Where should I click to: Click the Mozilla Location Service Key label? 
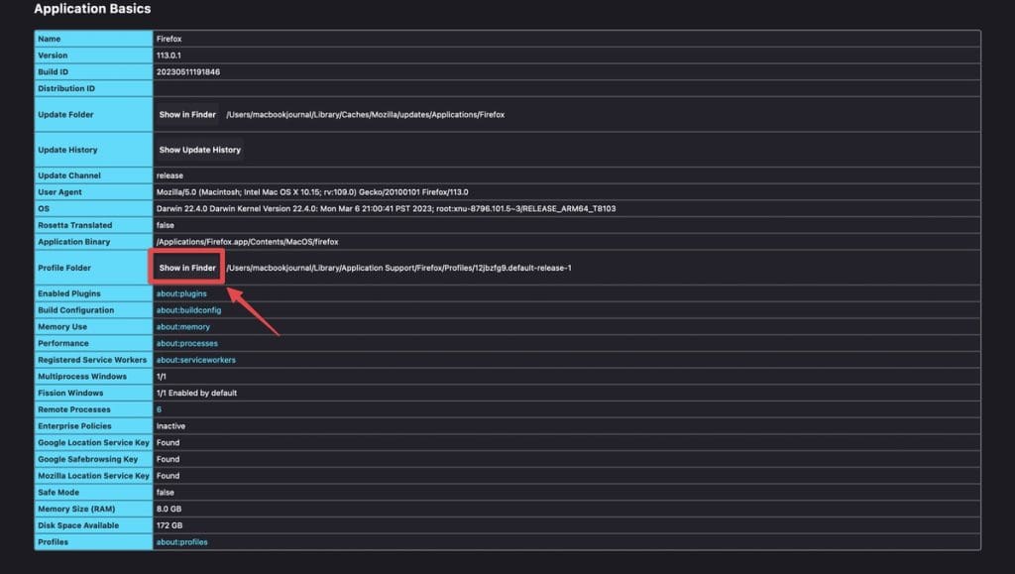(93, 476)
